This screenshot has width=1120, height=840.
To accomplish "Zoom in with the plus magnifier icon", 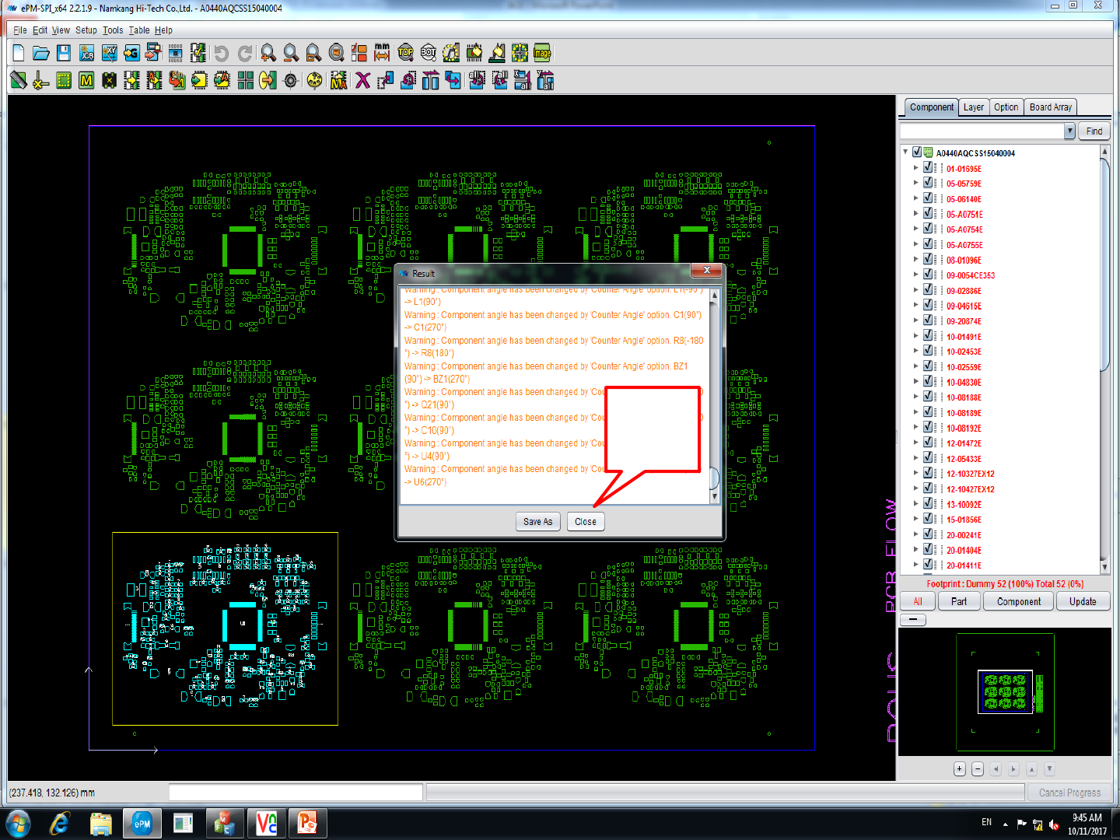I will click(x=268, y=53).
